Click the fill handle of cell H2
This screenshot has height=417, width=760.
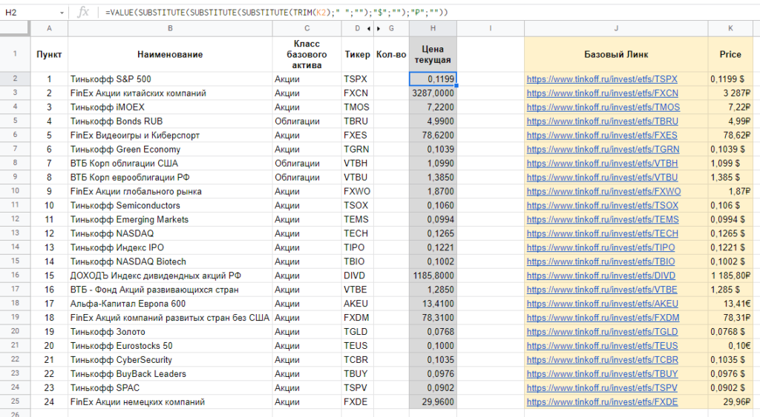pyautogui.click(x=456, y=86)
